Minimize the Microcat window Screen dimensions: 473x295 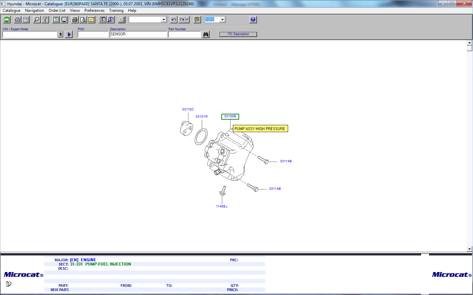click(x=443, y=3)
